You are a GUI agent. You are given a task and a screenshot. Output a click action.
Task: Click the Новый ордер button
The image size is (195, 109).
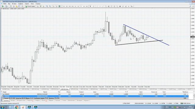(30, 6)
